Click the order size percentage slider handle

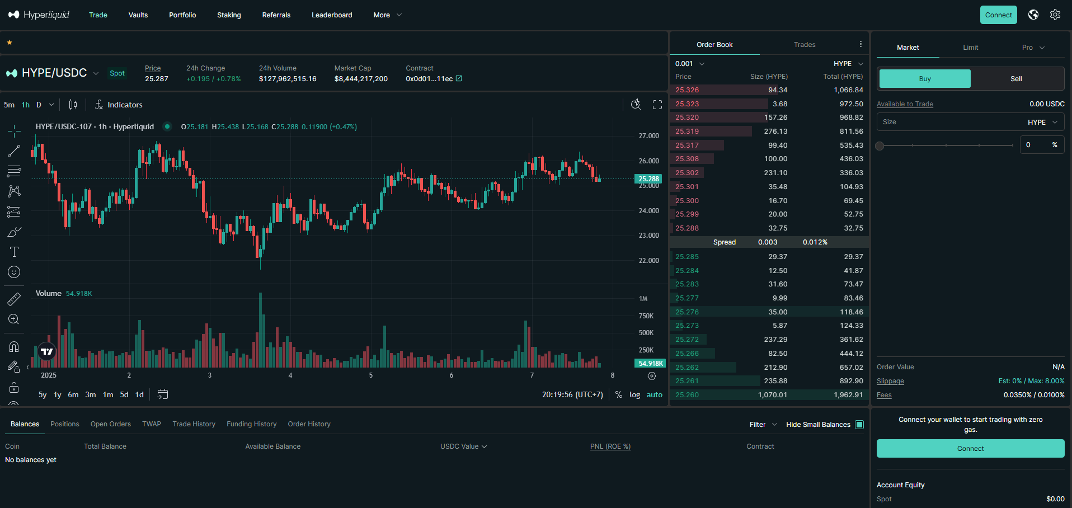880,146
